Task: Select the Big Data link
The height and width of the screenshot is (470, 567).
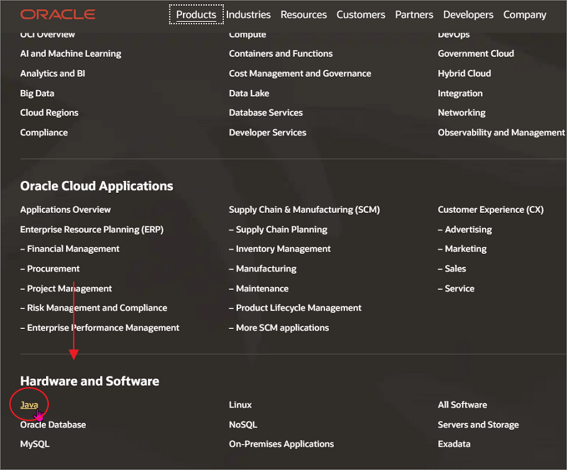Action: [x=37, y=93]
